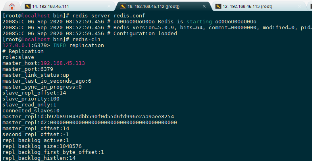Click the role:slave output line

(18, 57)
